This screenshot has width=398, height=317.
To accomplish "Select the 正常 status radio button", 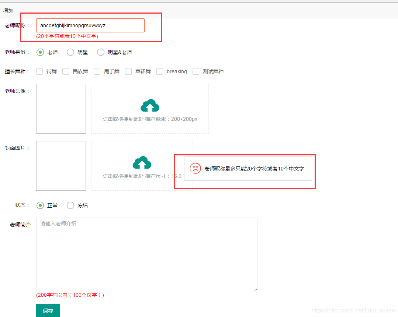I will 40,205.
